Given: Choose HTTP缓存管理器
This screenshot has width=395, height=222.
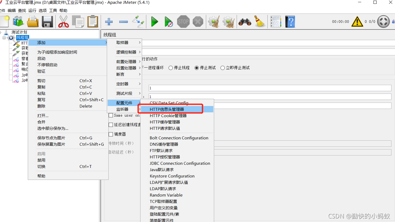Looking at the screenshot, I should (177, 122).
